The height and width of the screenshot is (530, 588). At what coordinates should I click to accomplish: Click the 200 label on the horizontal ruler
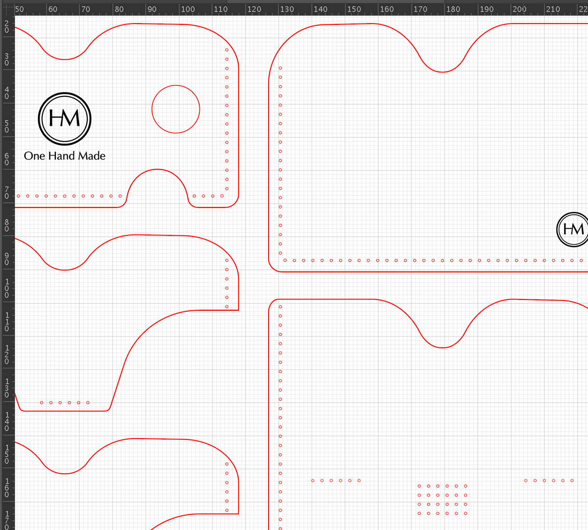pos(519,9)
